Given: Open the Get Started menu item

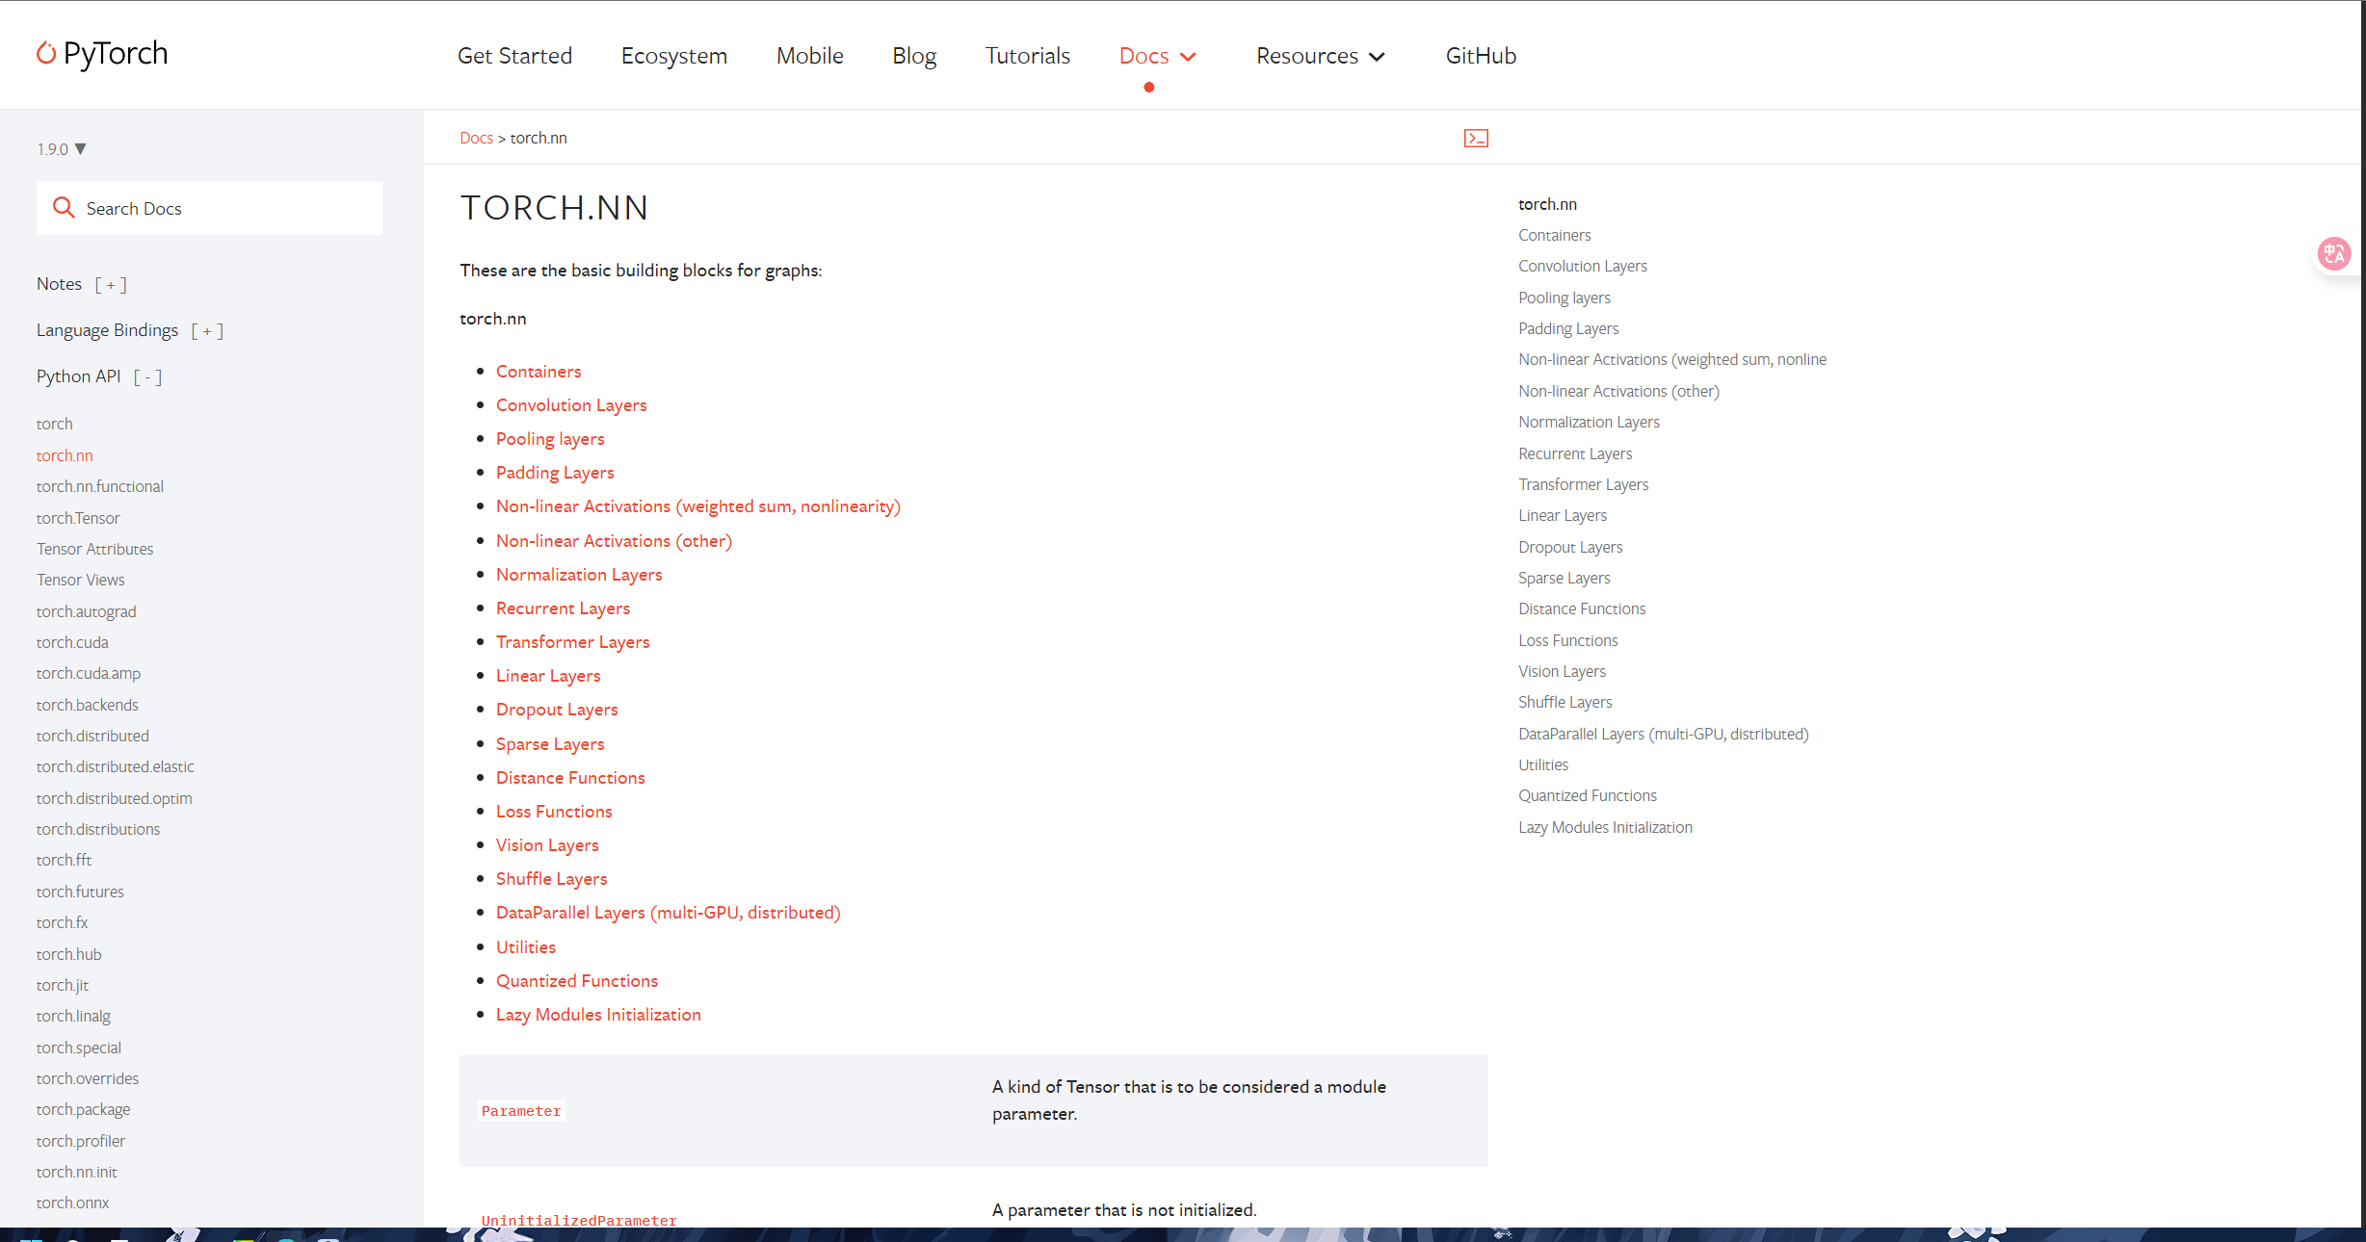Looking at the screenshot, I should (514, 56).
